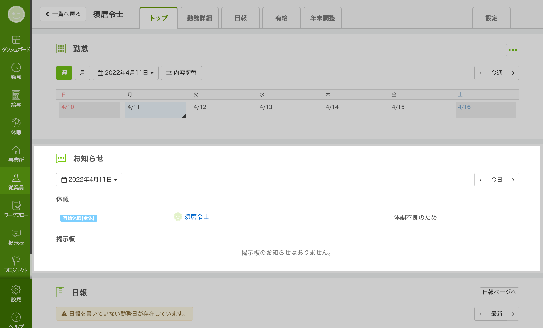Open employee link 須磨令士 in notices
This screenshot has height=328, width=543.
196,217
